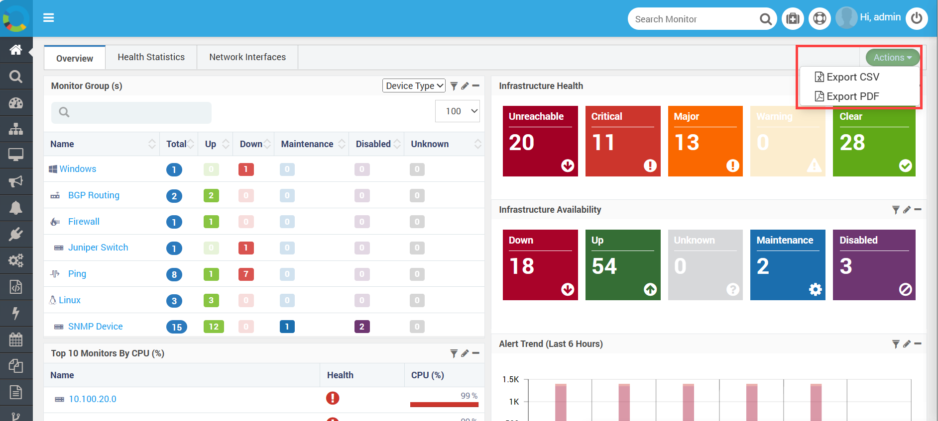Image resolution: width=938 pixels, height=421 pixels.
Task: Switch to the Health Statistics tab
Action: click(151, 57)
